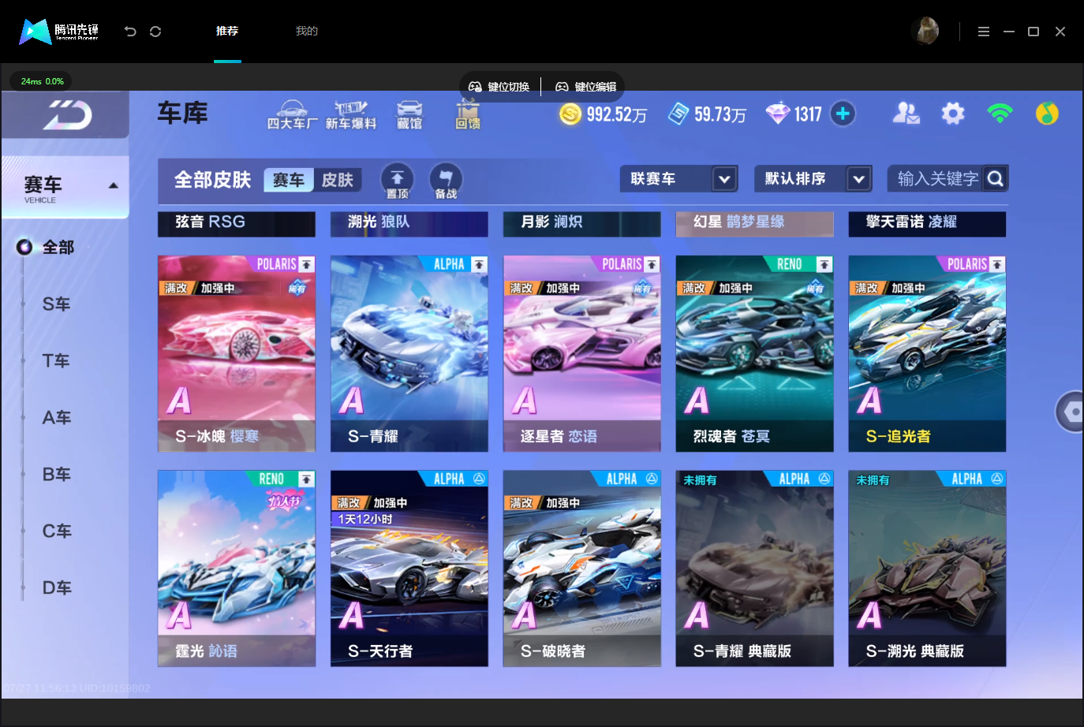Pin S-青耀 card to top

tap(479, 264)
